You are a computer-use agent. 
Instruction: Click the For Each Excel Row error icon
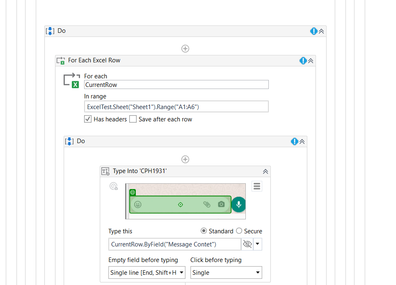tap(303, 61)
